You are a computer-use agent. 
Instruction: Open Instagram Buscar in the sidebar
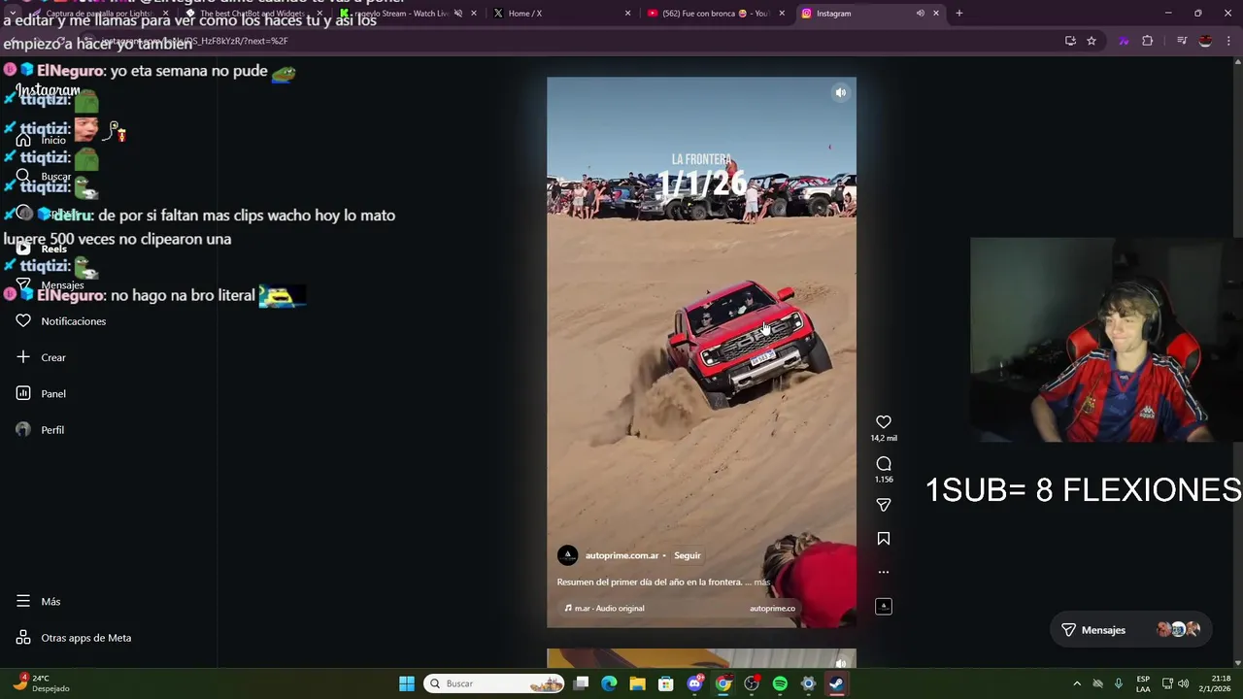click(43, 177)
